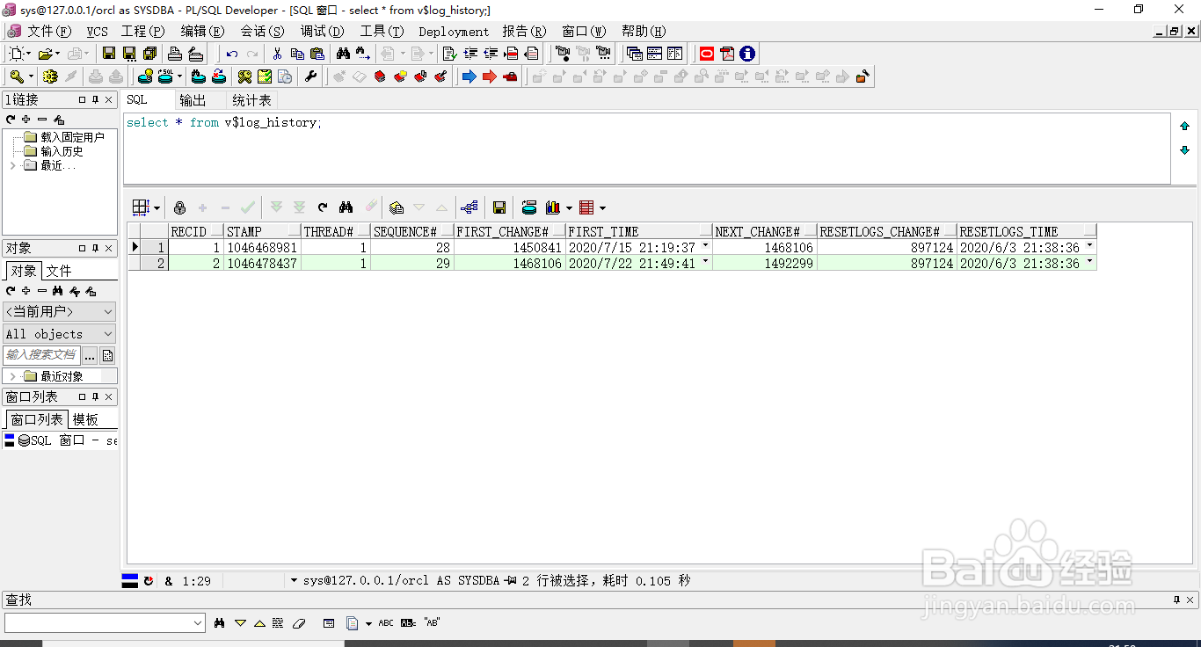
Task: Click the Find binoculars icon in top toolbar
Action: (343, 54)
